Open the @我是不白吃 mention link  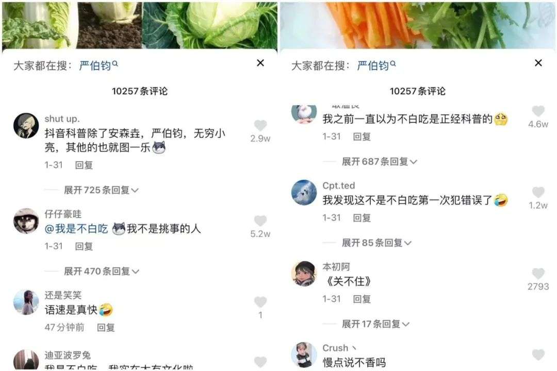click(x=76, y=229)
